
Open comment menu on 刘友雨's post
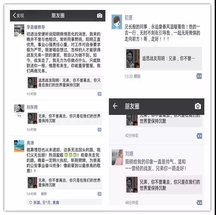(99, 130)
